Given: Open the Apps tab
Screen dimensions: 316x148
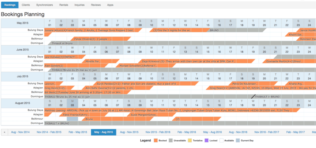Looking at the screenshot, I should [x=110, y=5].
